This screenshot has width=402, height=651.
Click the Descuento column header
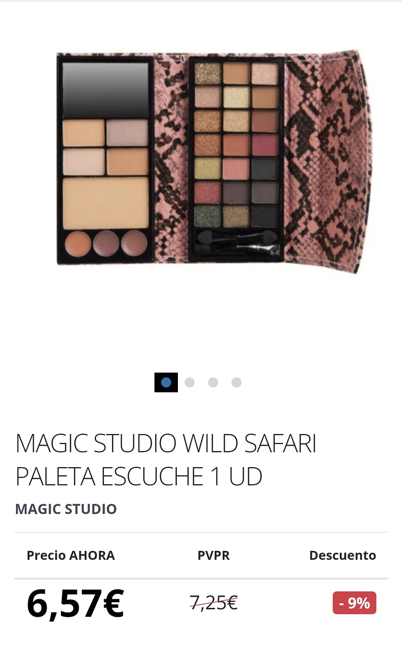point(343,555)
